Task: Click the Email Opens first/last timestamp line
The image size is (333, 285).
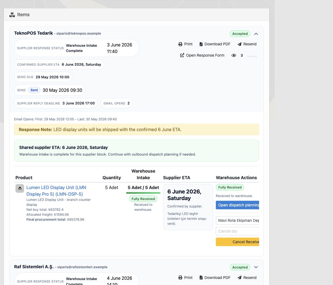Action: point(65,119)
